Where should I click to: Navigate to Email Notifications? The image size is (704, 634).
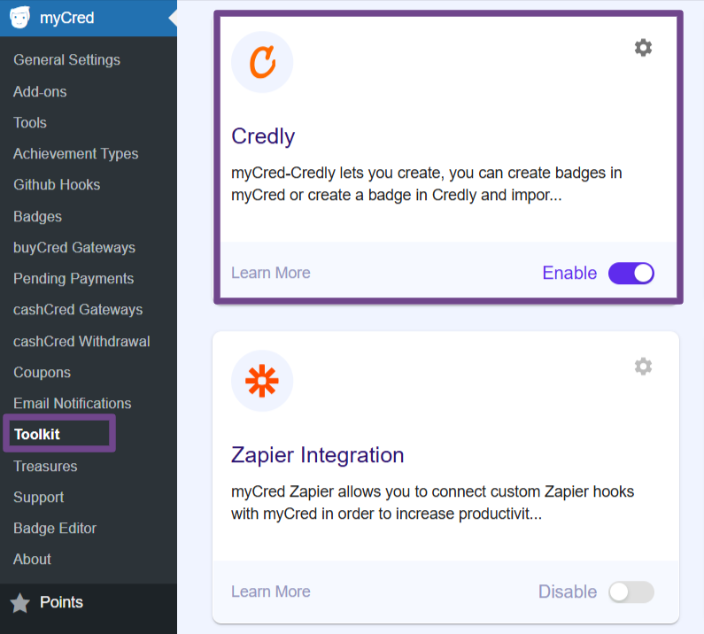pos(72,403)
